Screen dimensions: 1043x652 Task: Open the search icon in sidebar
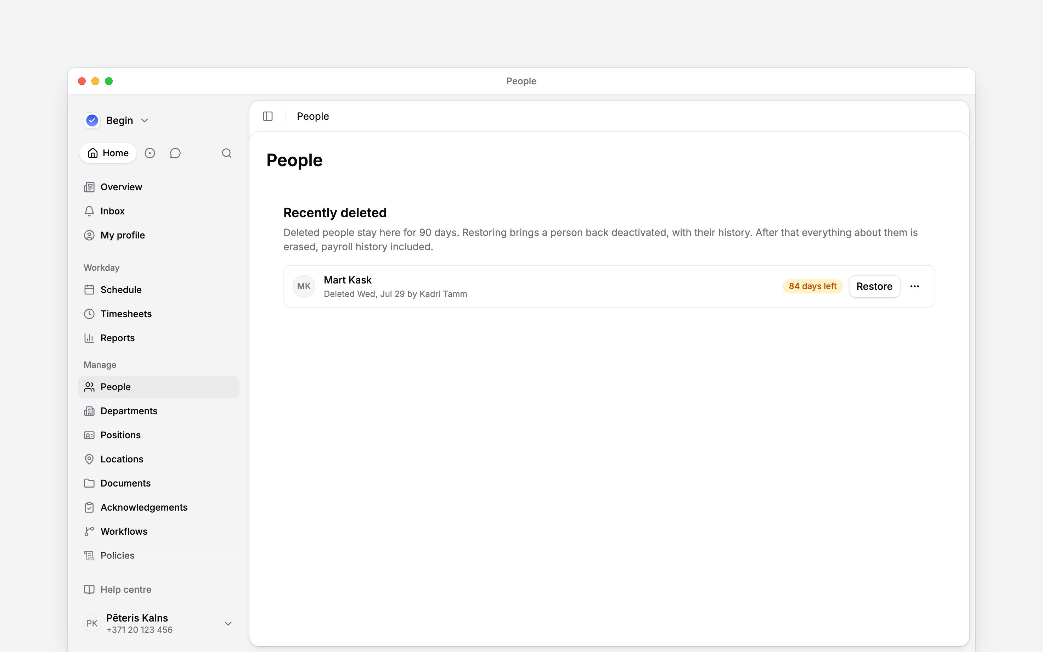(x=227, y=153)
